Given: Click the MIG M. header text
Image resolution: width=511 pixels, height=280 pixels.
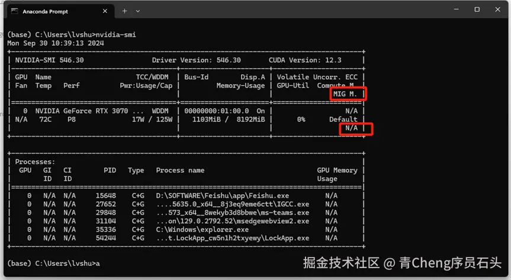Looking at the screenshot, I should (345, 94).
